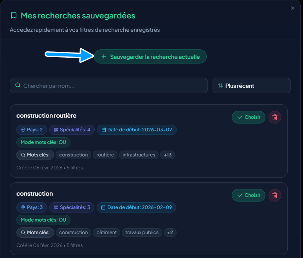Click the "infrastructures" keyword chip
This screenshot has width=303, height=258.
tap(139, 155)
